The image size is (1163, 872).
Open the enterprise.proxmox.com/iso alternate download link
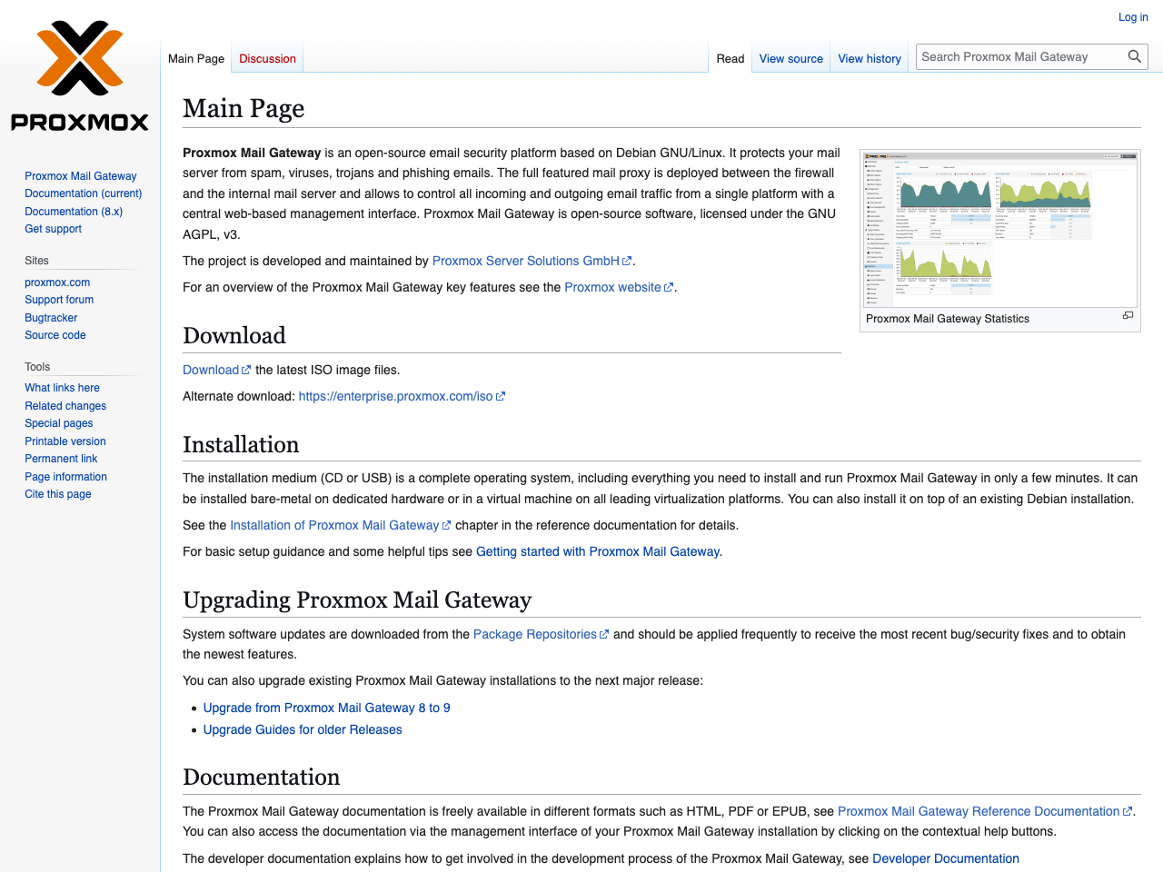(x=395, y=396)
